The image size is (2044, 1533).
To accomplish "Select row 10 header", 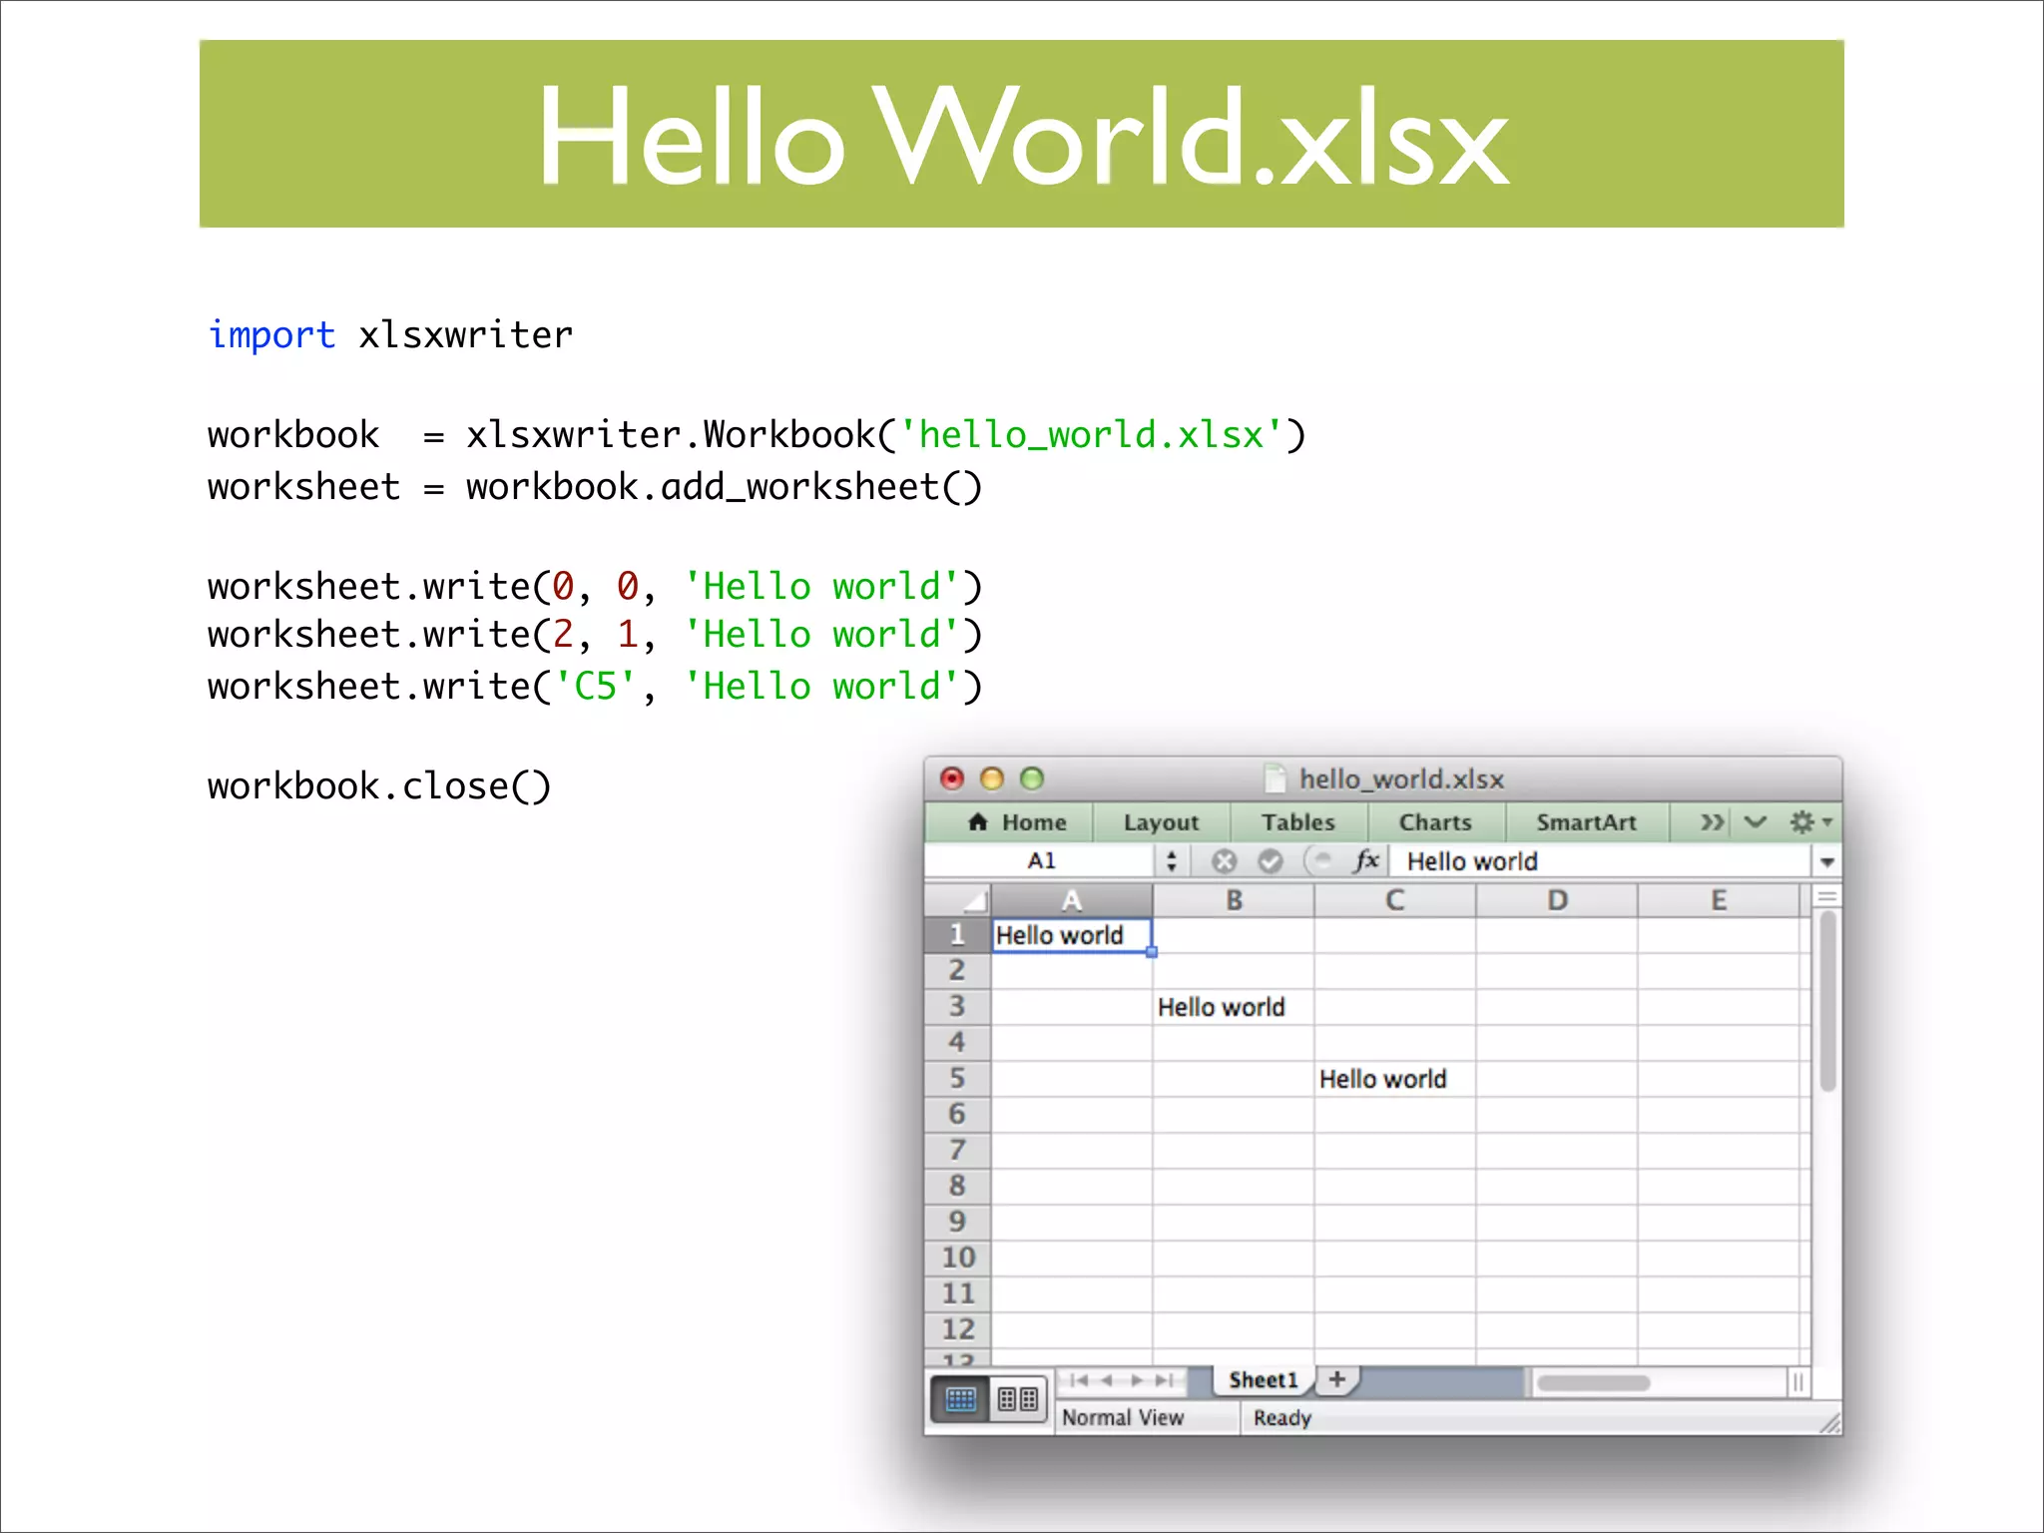I will [x=957, y=1258].
